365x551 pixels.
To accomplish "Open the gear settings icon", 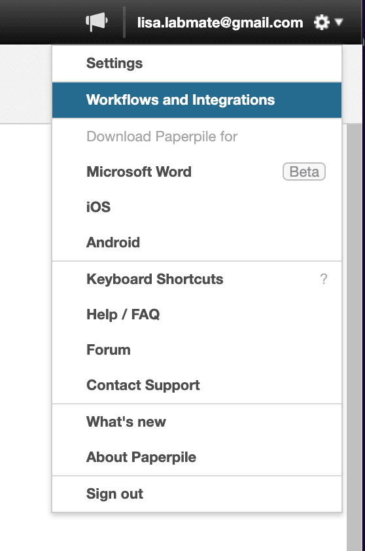I will (x=321, y=22).
